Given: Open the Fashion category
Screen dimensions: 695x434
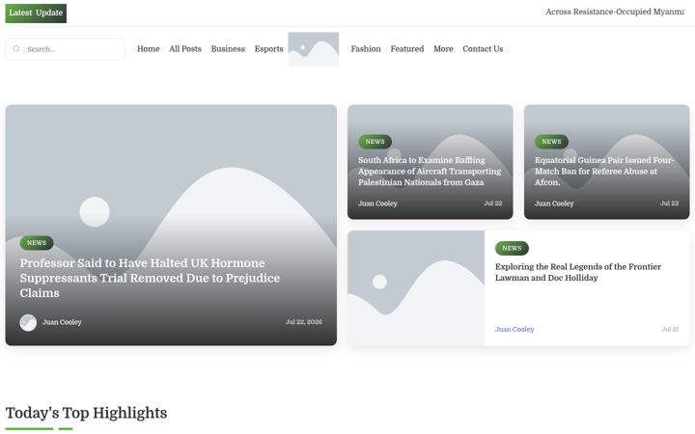Looking at the screenshot, I should (x=366, y=49).
